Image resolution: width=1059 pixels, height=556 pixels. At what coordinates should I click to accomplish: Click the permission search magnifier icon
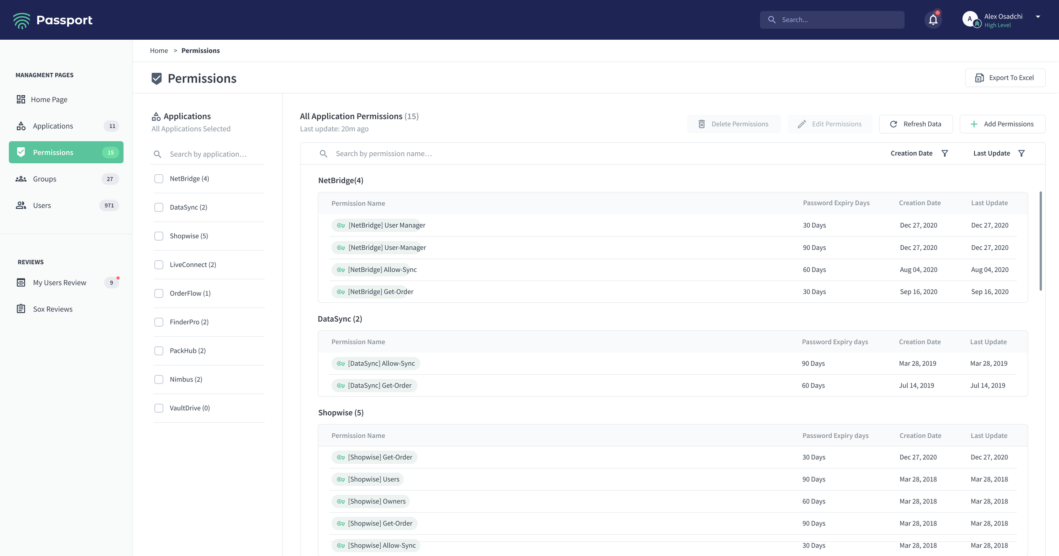click(x=323, y=154)
